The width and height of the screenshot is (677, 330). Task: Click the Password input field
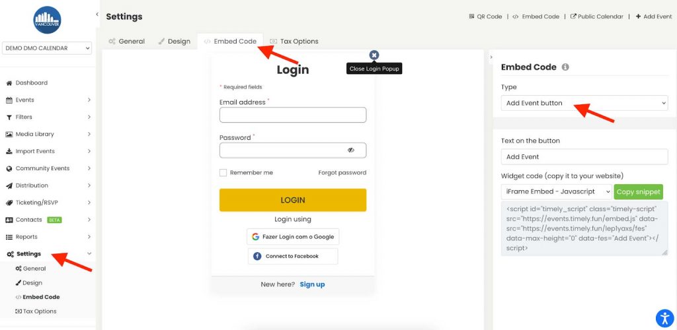(x=293, y=150)
